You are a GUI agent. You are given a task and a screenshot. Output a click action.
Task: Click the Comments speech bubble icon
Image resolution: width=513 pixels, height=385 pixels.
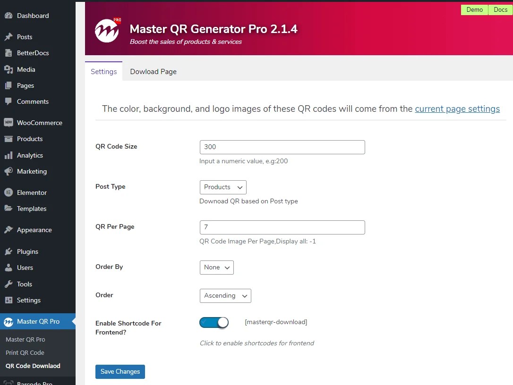[9, 101]
